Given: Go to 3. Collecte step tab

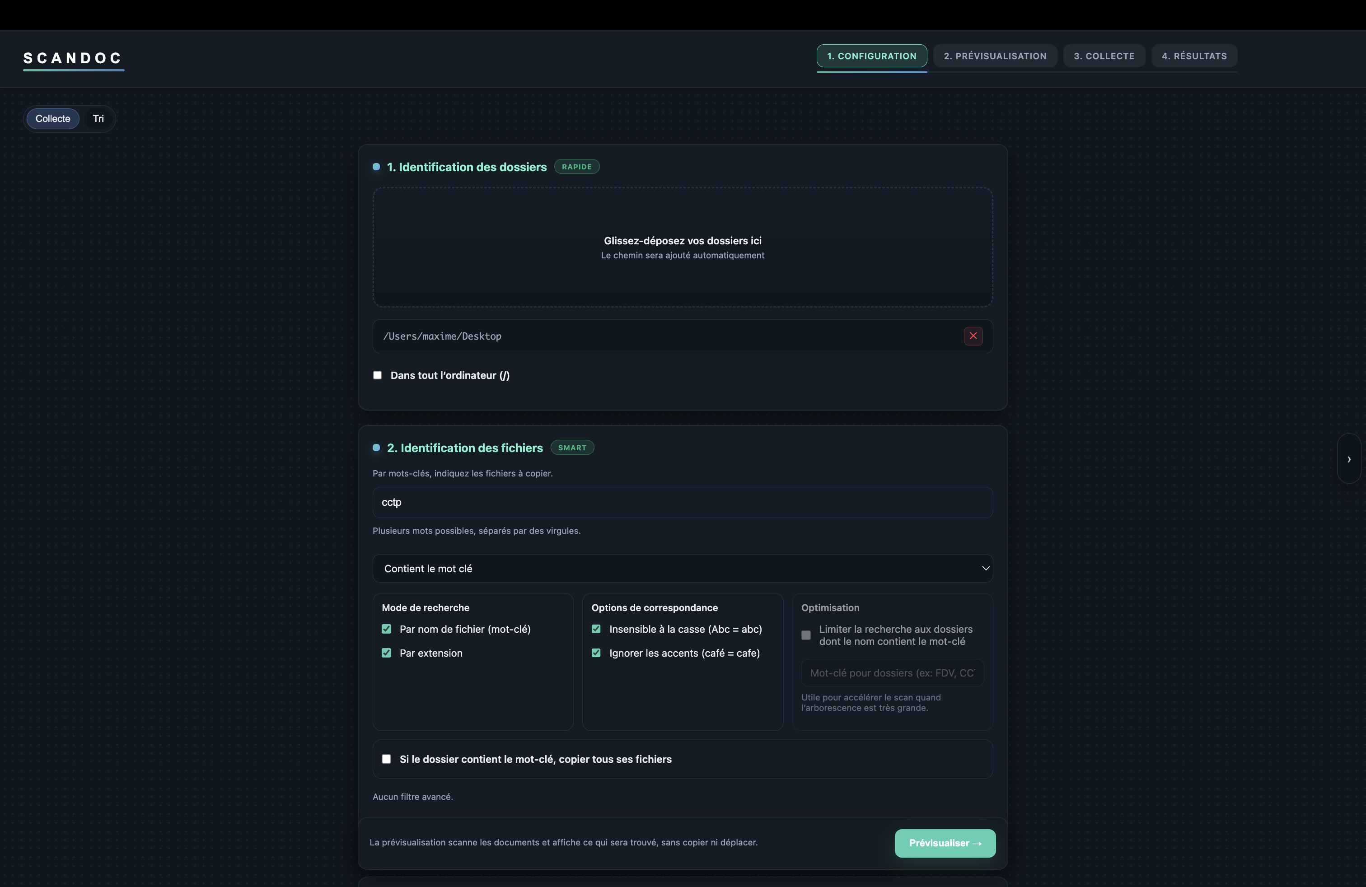Looking at the screenshot, I should 1104,56.
